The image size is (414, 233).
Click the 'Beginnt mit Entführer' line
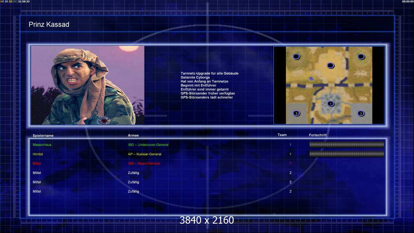coord(198,85)
